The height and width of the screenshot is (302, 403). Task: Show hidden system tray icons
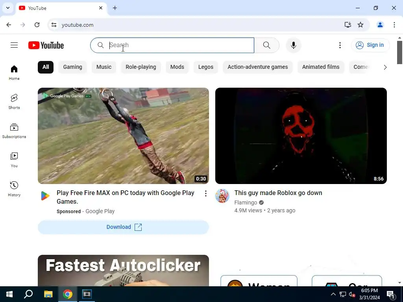333,294
